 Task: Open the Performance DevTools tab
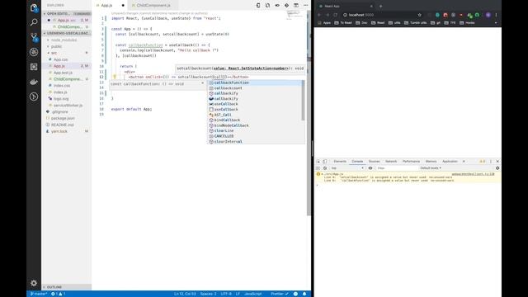click(x=411, y=162)
